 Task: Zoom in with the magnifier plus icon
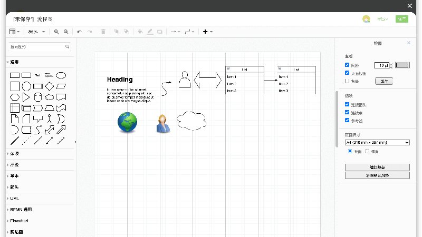click(56, 32)
